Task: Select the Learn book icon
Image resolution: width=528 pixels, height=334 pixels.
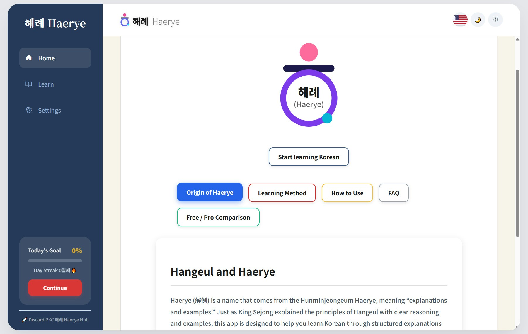Action: click(29, 84)
